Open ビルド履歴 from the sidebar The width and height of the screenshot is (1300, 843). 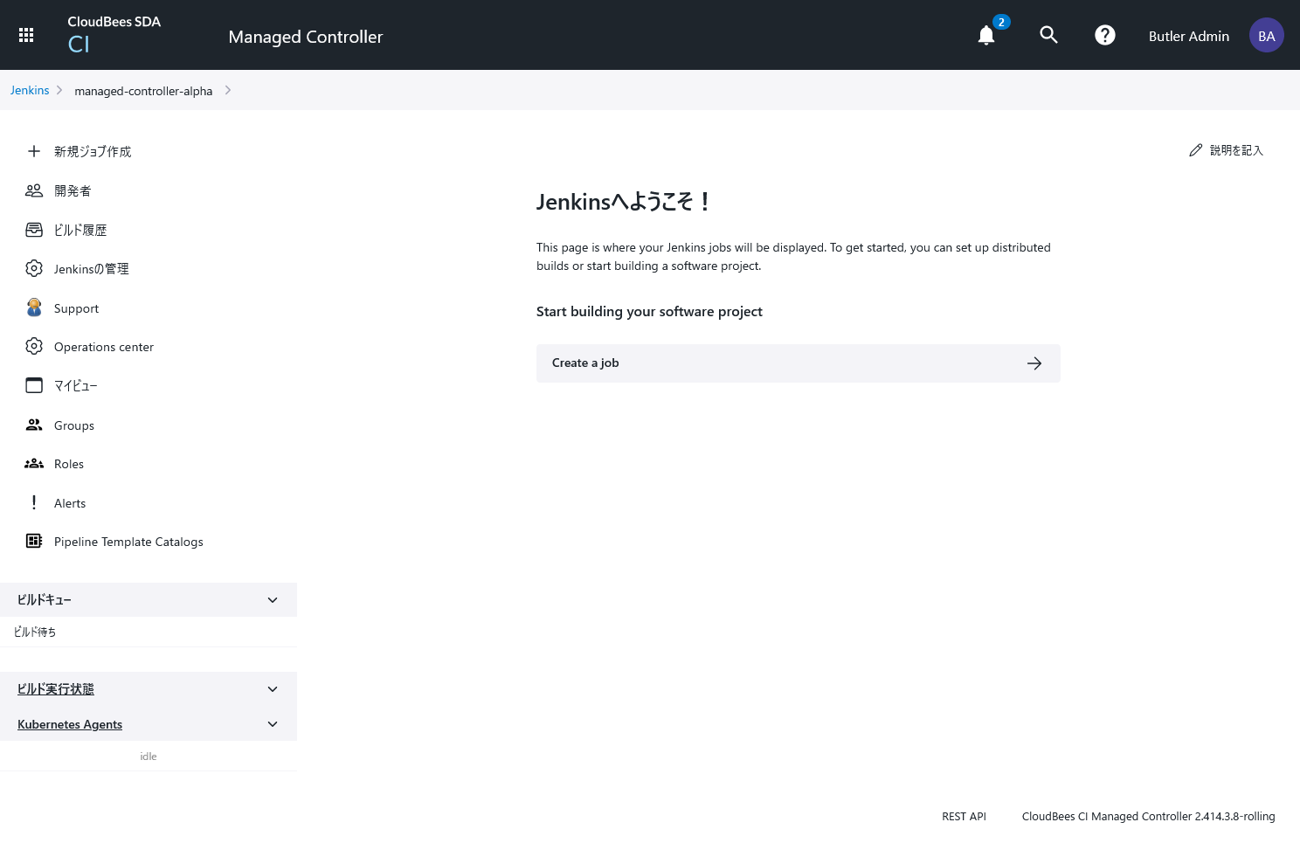coord(81,229)
